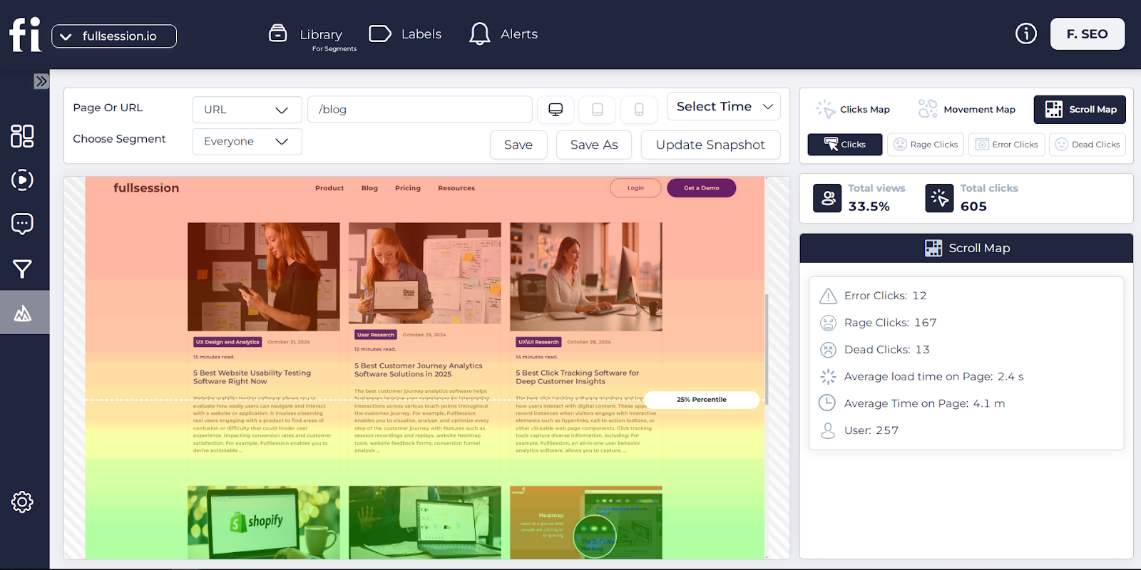This screenshot has width=1141, height=570.
Task: Click the Login button in the preview
Action: pyautogui.click(x=635, y=188)
